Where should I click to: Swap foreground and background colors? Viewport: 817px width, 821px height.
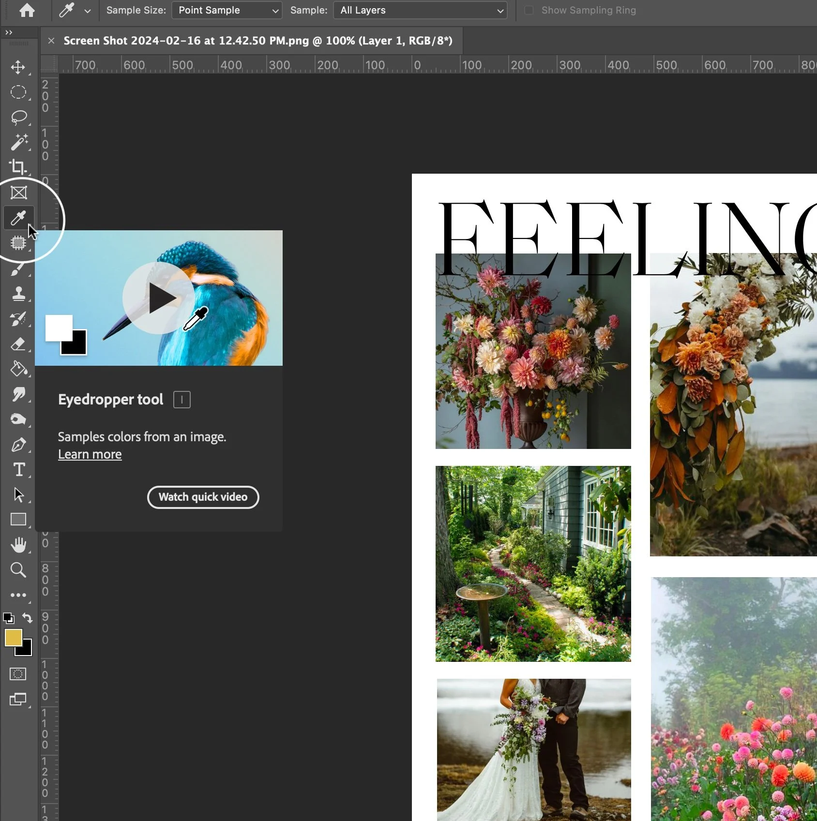28,618
